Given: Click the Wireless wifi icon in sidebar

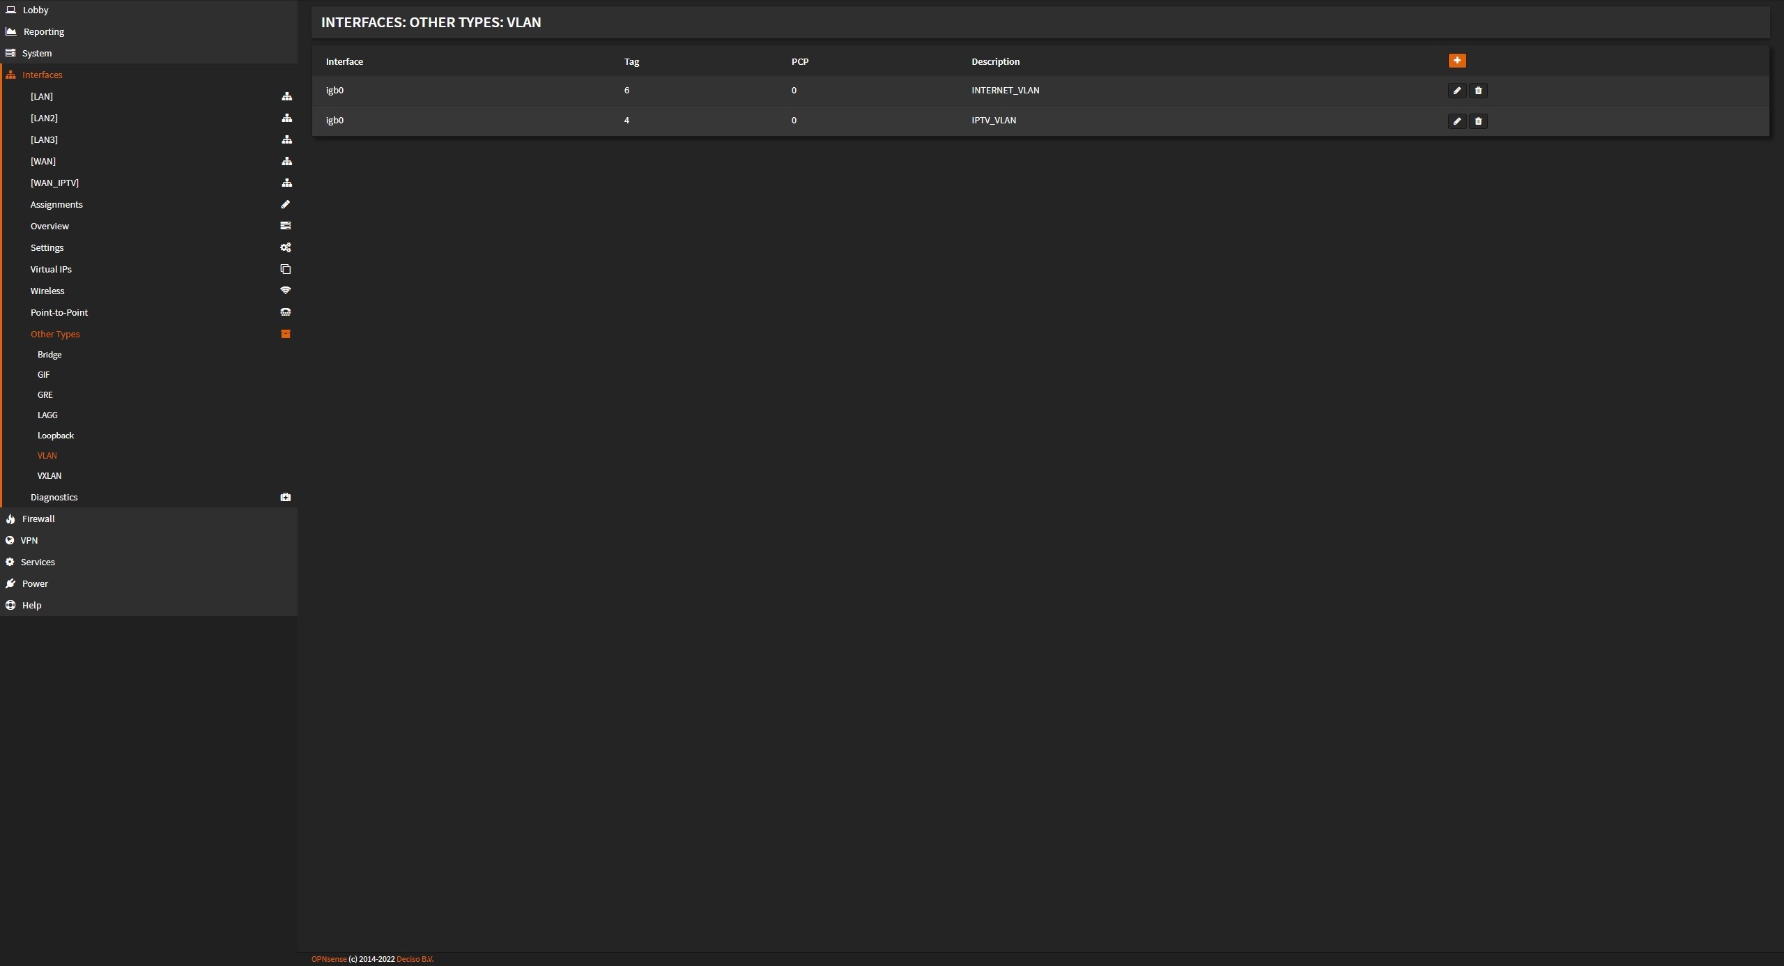Looking at the screenshot, I should click(285, 291).
